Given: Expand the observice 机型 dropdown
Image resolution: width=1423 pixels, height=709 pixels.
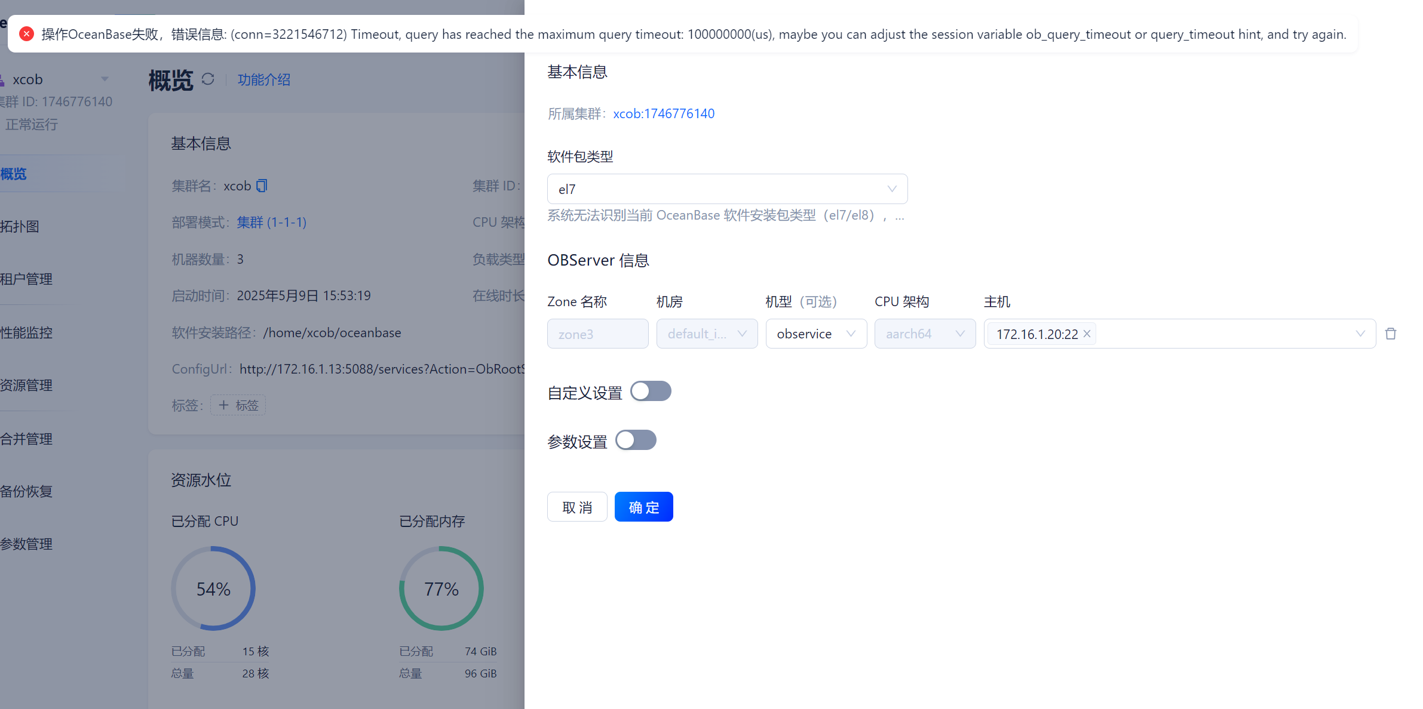Looking at the screenshot, I should point(816,334).
